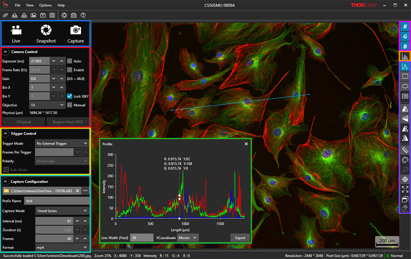Take a Snapshot
The image size is (411, 259).
click(x=46, y=34)
